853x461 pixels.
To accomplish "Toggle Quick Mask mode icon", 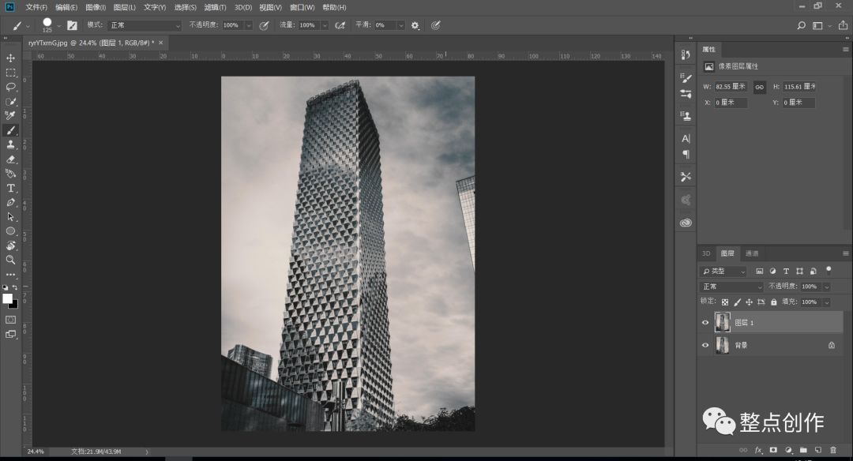I will point(10,320).
